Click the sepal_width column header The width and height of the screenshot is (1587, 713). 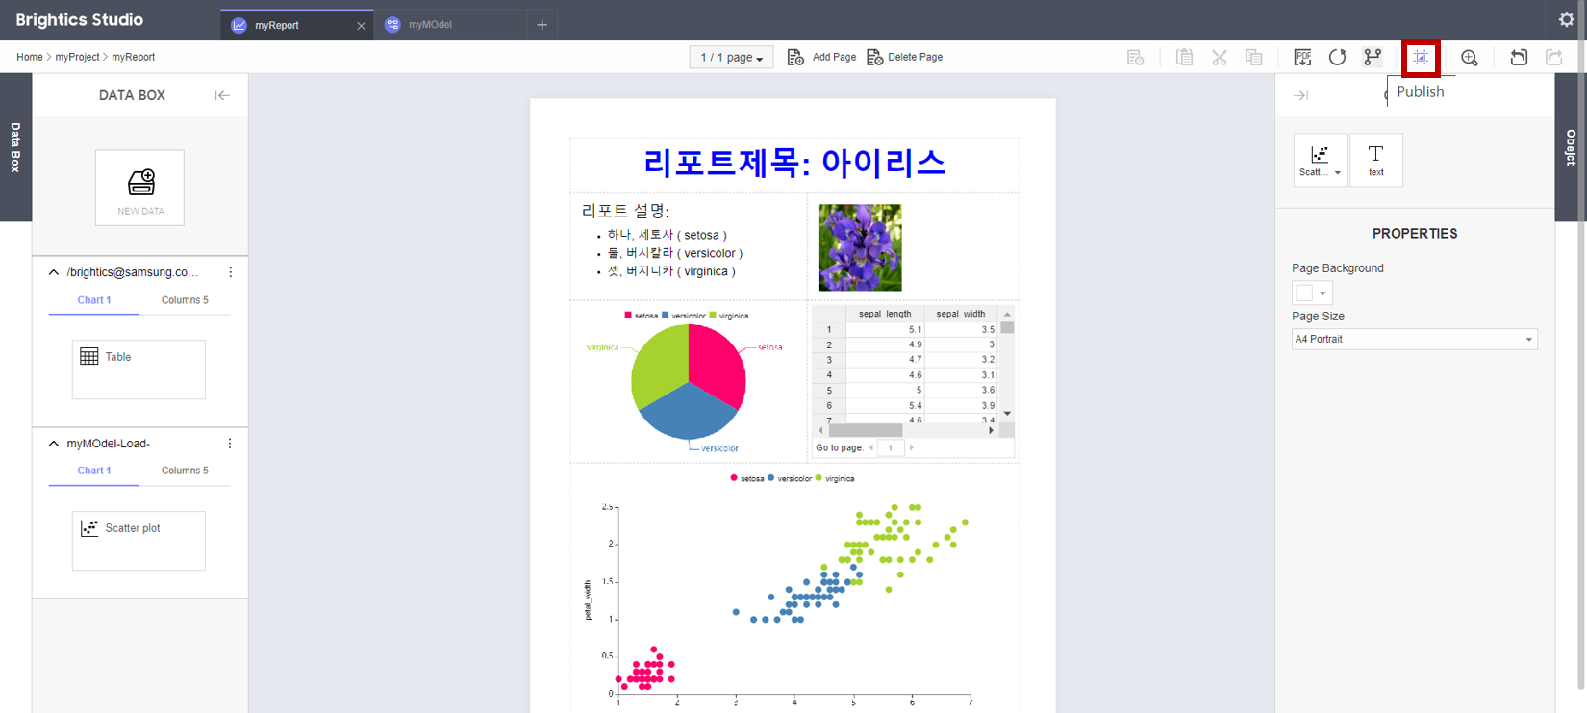[961, 314]
